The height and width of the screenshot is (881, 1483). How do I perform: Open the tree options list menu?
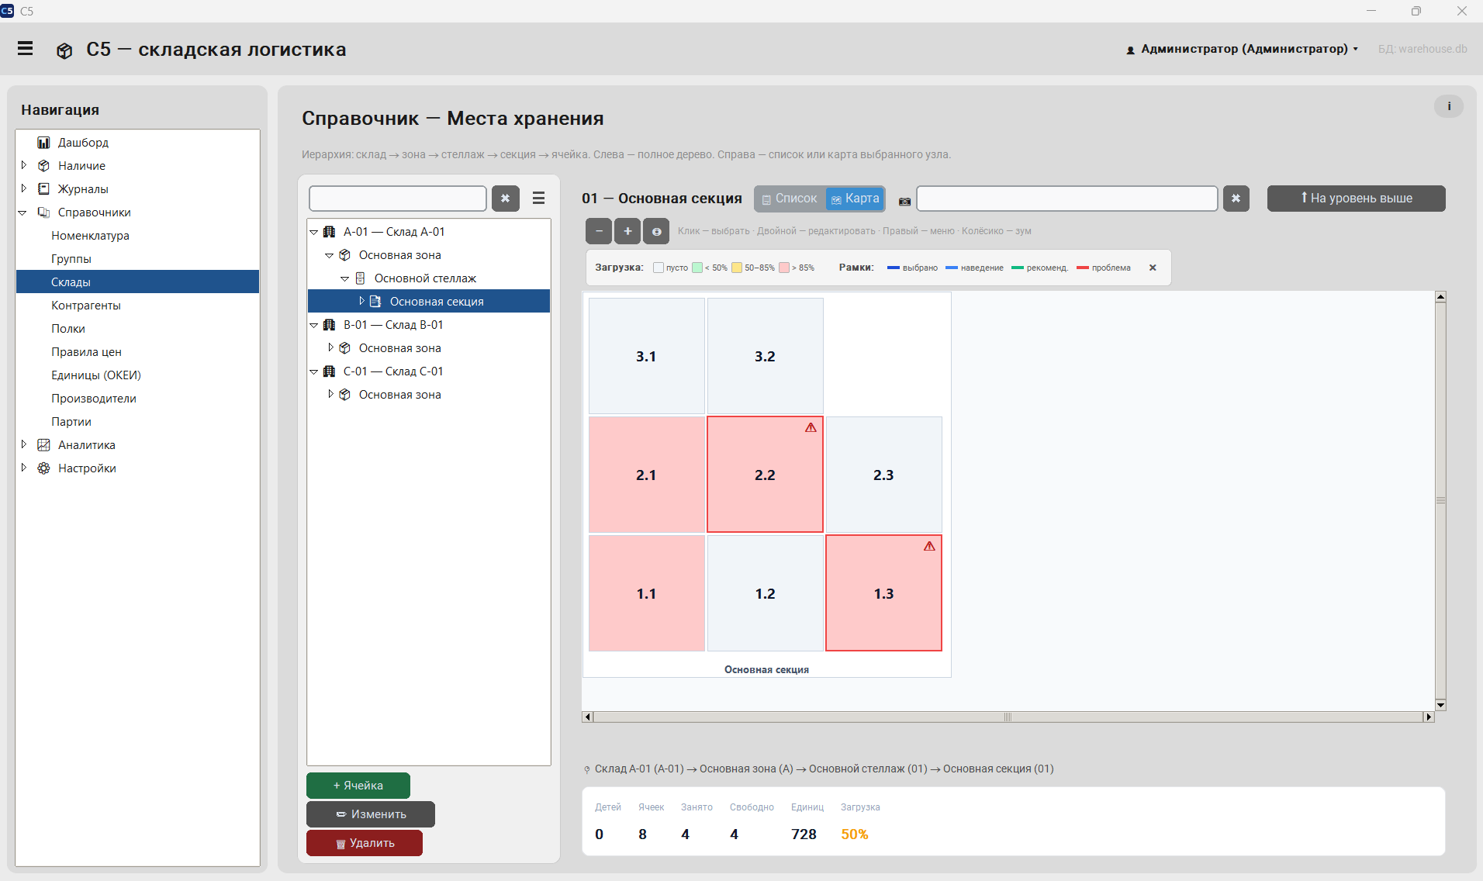538,199
